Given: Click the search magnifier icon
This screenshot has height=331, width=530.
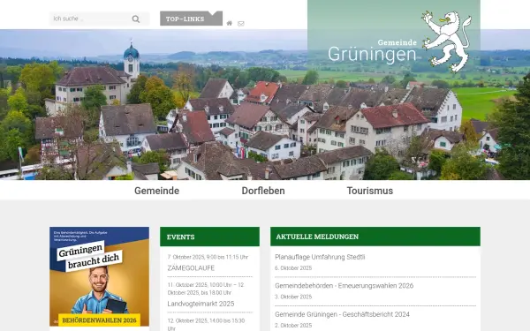Looking at the screenshot, I should pyautogui.click(x=136, y=19).
